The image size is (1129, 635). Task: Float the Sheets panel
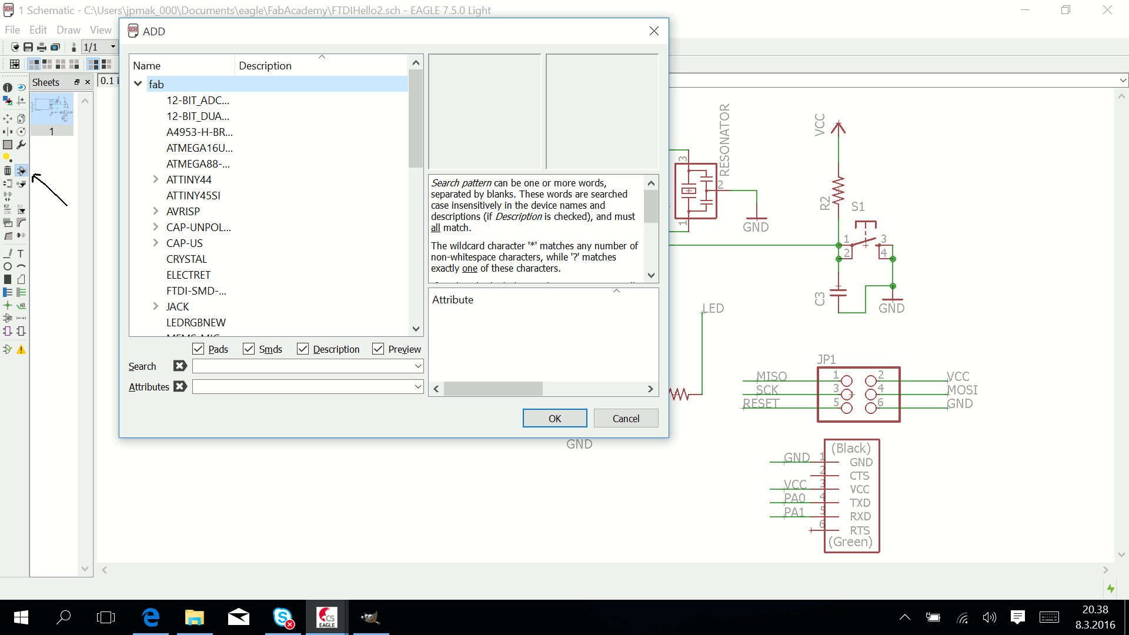point(76,82)
